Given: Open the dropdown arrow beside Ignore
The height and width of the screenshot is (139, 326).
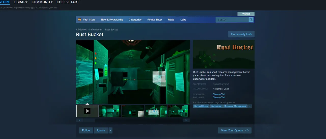Looking at the screenshot, I should tap(111, 130).
